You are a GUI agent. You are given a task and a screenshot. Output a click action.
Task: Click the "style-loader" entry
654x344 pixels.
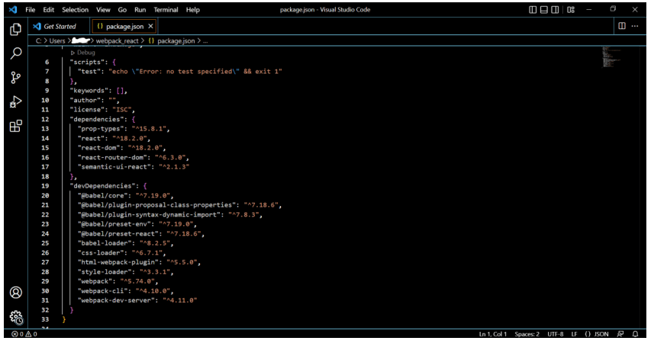tap(125, 272)
